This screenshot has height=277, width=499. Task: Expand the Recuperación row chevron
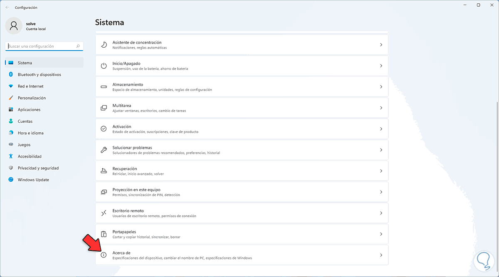click(381, 171)
